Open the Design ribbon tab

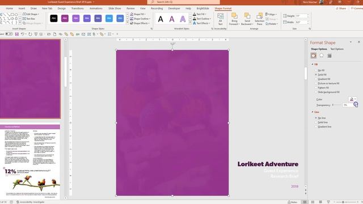(62, 8)
